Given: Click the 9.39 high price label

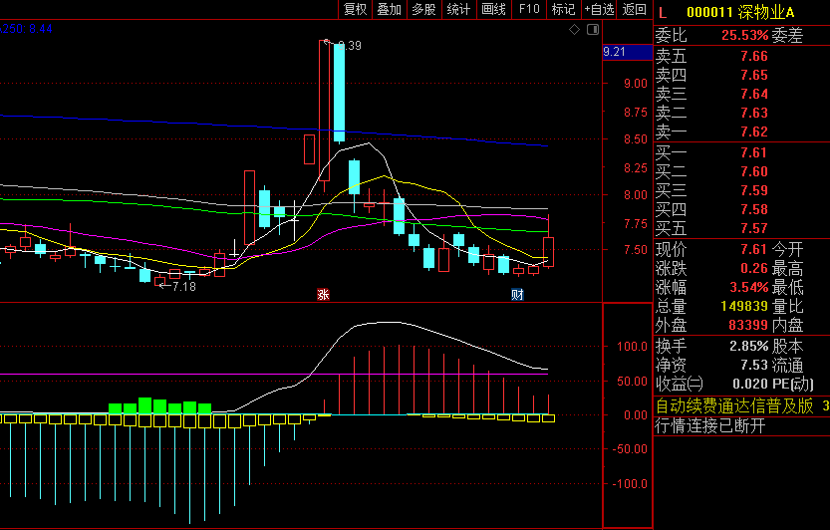Looking at the screenshot, I should click(350, 46).
